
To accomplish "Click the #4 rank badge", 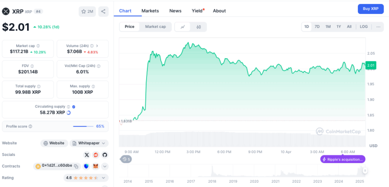I will pyautogui.click(x=38, y=11).
